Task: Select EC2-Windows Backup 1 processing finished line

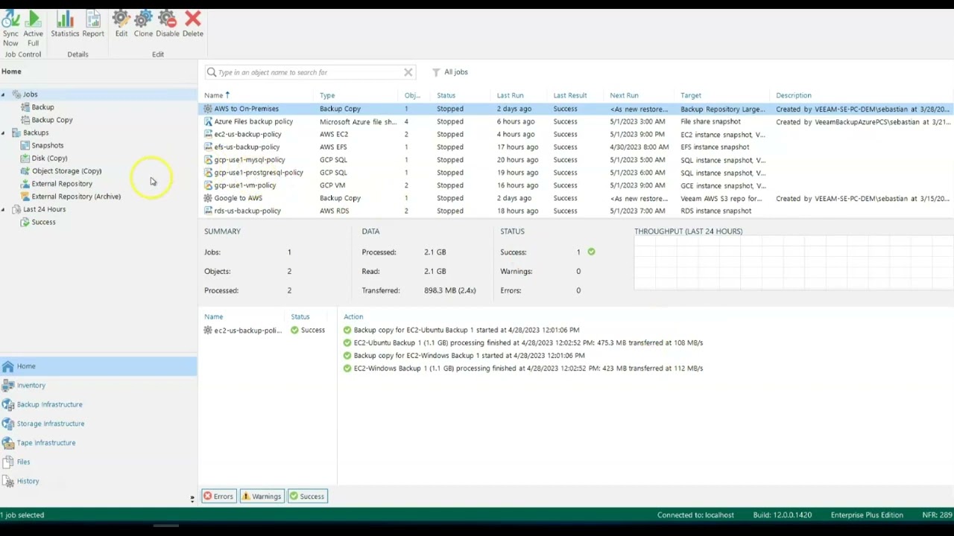Action: [x=523, y=368]
